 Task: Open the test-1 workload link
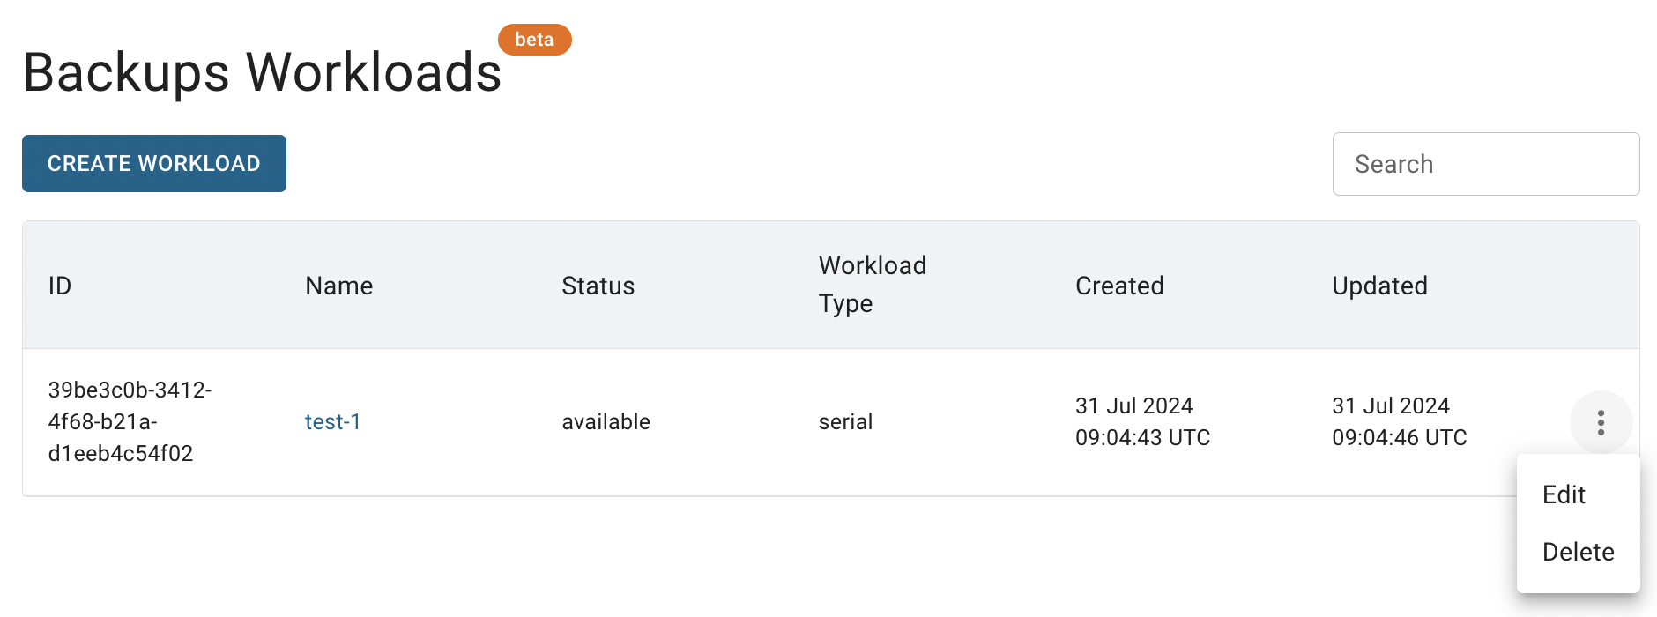(332, 422)
